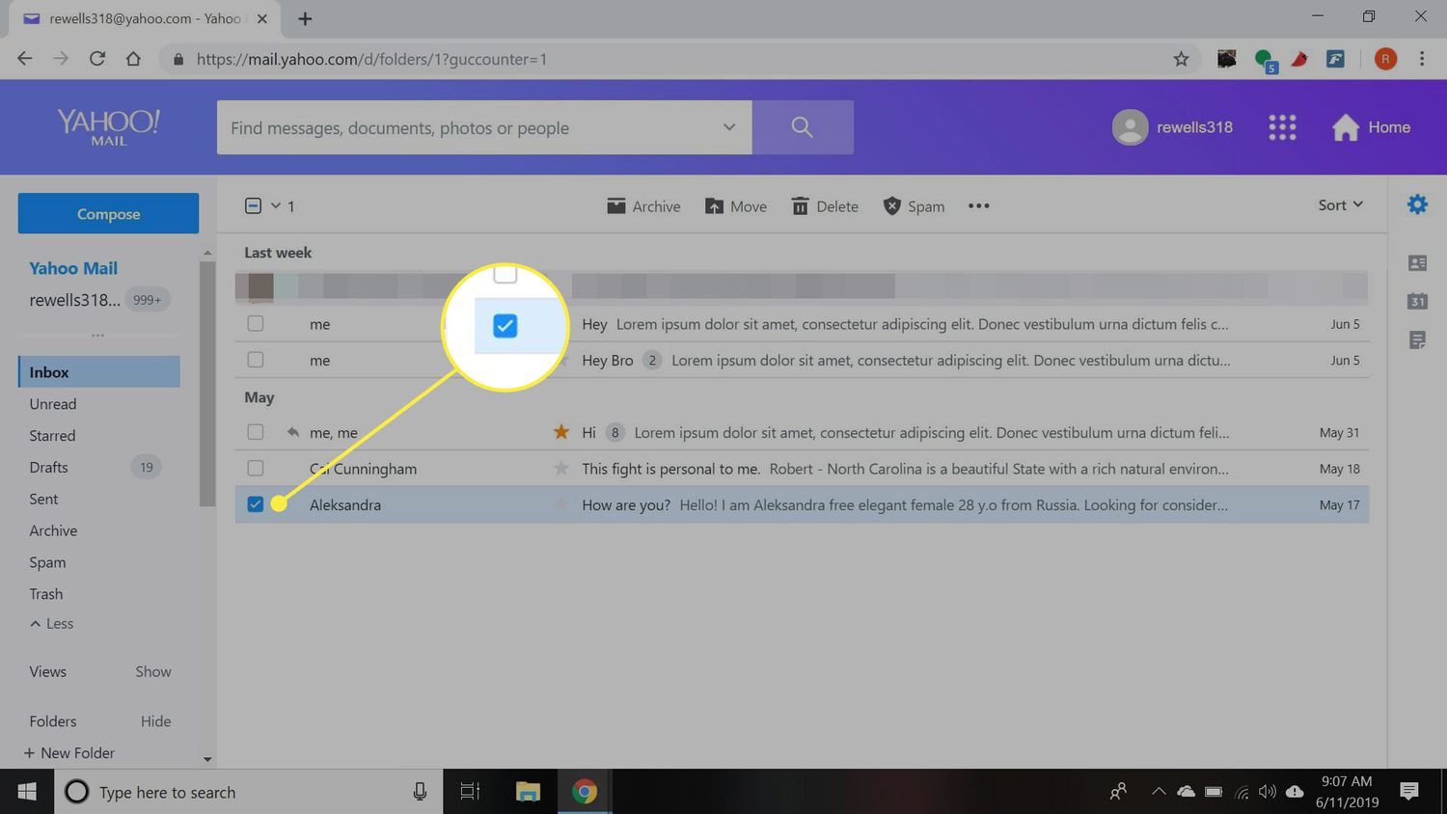Open the Notepad panel icon
Image resolution: width=1447 pixels, height=814 pixels.
point(1417,339)
